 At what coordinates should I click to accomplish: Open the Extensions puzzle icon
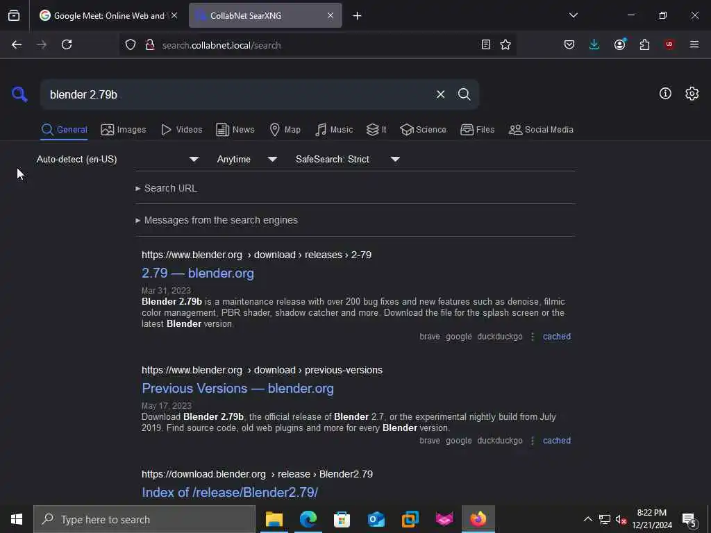tap(644, 44)
